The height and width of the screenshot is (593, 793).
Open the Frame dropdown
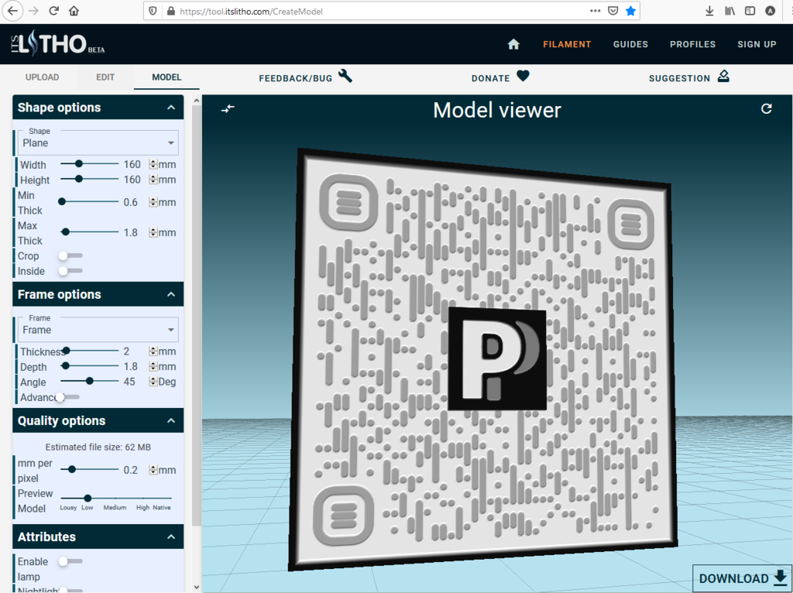coord(96,329)
